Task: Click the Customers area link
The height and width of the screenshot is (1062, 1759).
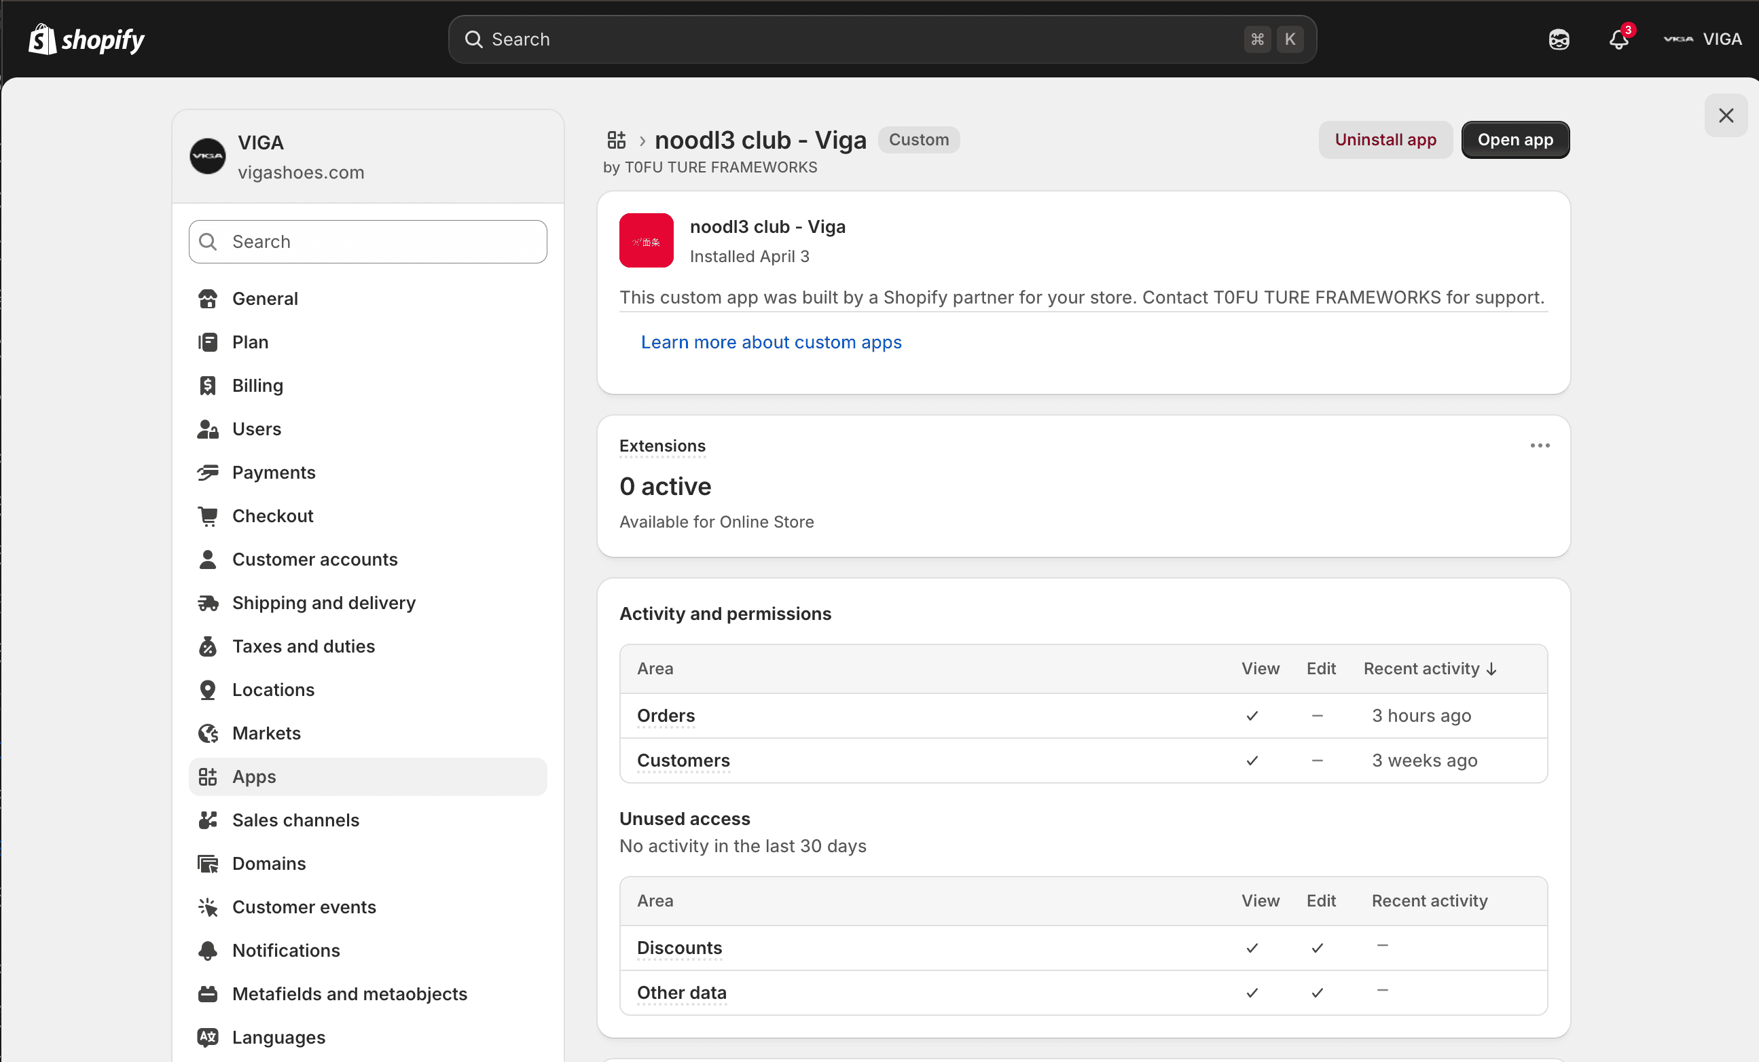Action: click(683, 761)
